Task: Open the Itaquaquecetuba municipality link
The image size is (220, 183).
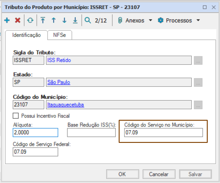Action: (x=66, y=105)
